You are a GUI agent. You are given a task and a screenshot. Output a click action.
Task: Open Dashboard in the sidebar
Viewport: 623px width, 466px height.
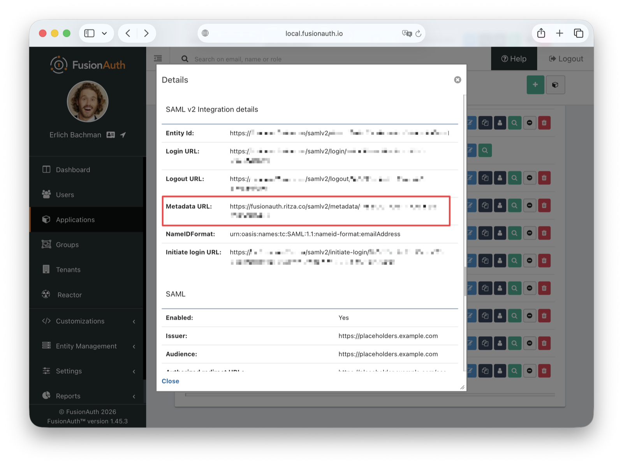[x=73, y=170]
